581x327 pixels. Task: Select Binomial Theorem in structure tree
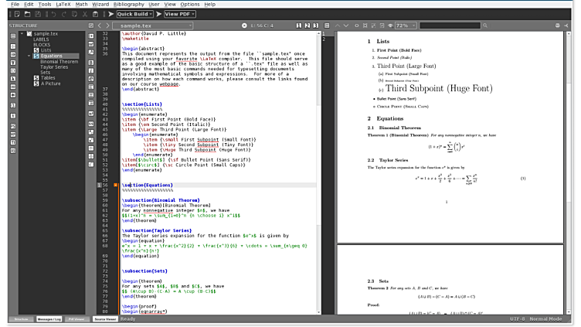tap(59, 61)
